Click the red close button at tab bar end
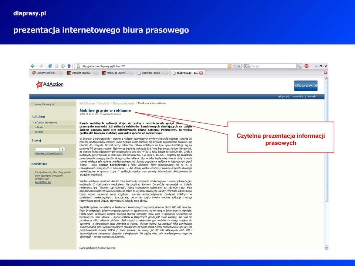 [x=325, y=73]
